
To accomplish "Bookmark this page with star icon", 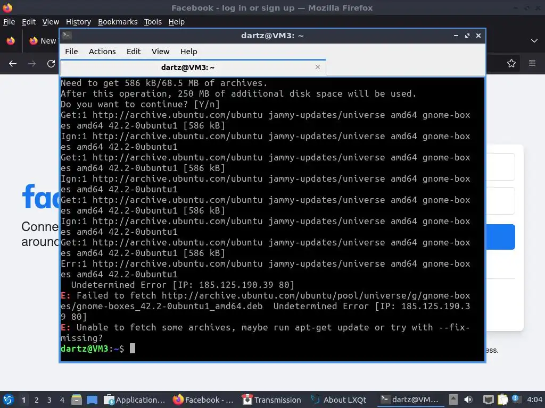I will (x=511, y=63).
